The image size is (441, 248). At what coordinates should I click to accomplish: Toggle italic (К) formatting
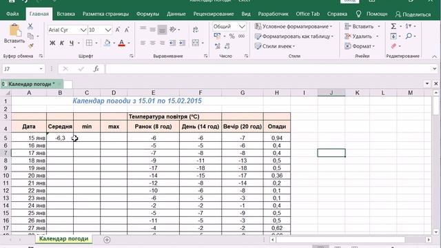(62, 43)
